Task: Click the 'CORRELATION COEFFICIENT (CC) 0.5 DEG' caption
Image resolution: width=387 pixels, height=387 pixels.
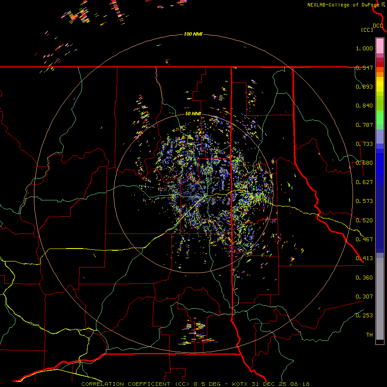Action: pyautogui.click(x=151, y=384)
